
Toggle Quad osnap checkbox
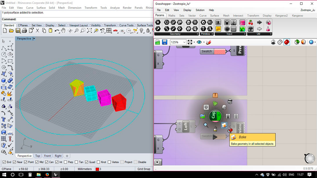tap(86, 162)
